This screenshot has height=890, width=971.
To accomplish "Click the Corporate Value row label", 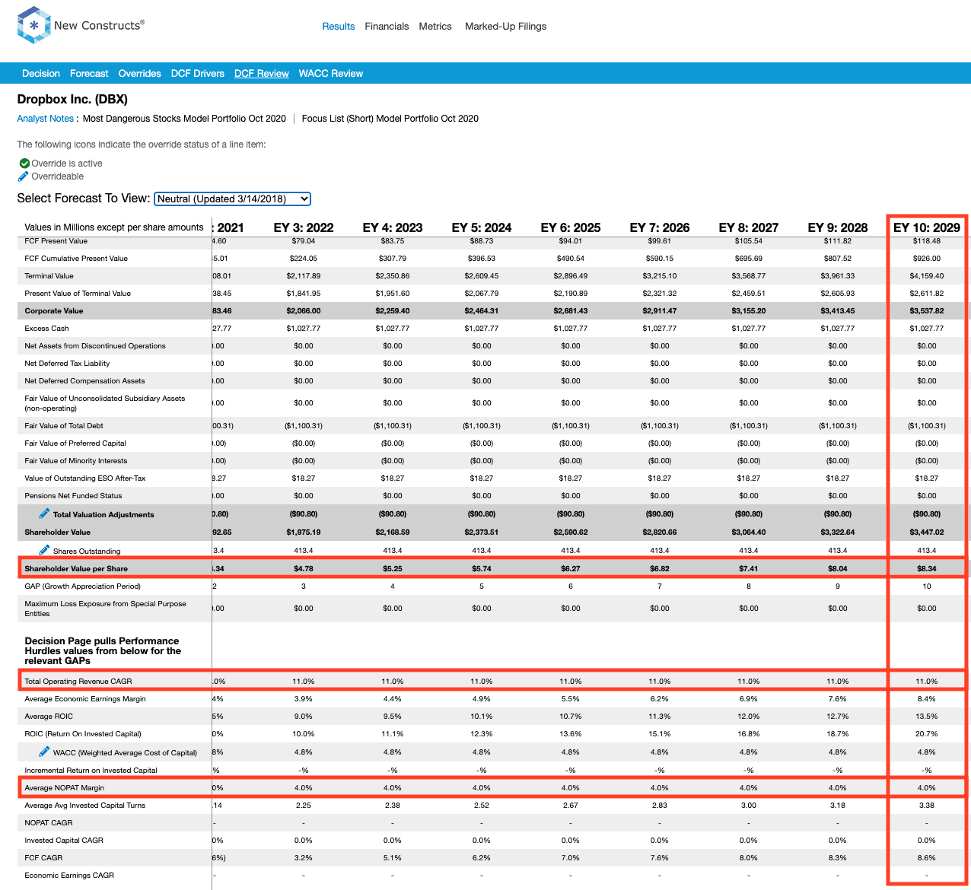I will (x=54, y=310).
